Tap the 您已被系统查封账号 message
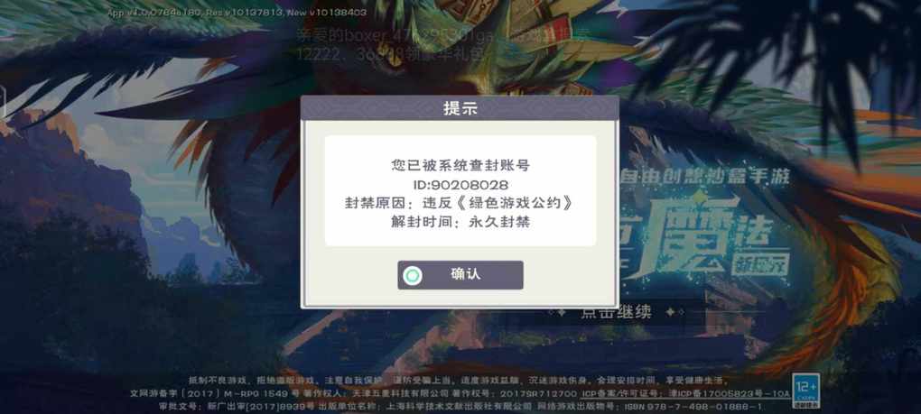The height and width of the screenshot is (414, 921). tap(460, 166)
